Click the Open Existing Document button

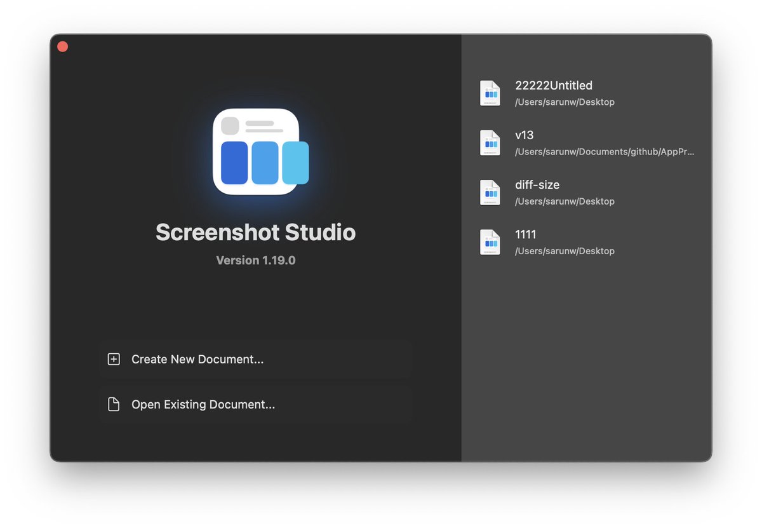point(255,404)
